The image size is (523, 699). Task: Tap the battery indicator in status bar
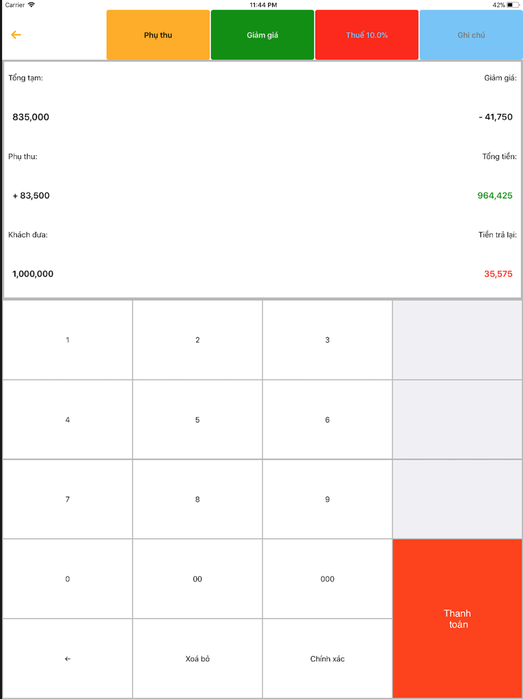coord(513,5)
